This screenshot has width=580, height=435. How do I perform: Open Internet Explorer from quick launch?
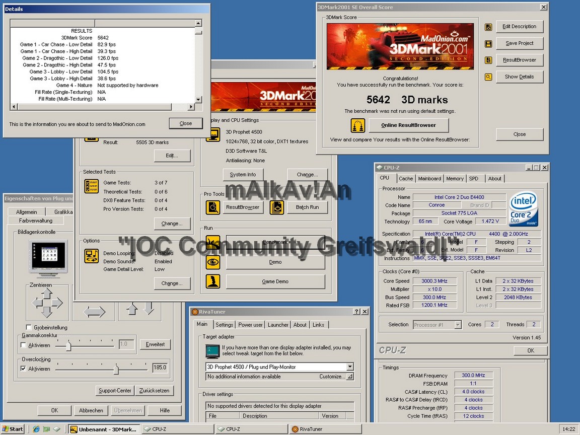pyautogui.click(x=36, y=429)
